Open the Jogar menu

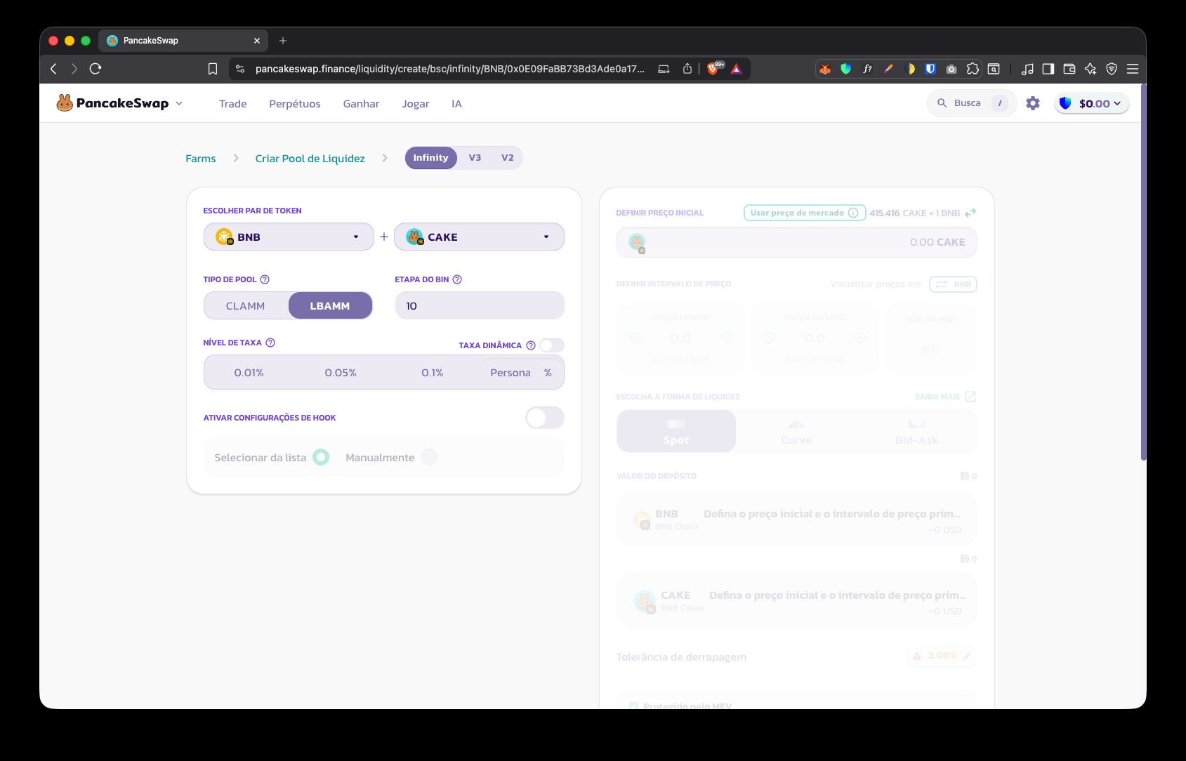click(416, 104)
